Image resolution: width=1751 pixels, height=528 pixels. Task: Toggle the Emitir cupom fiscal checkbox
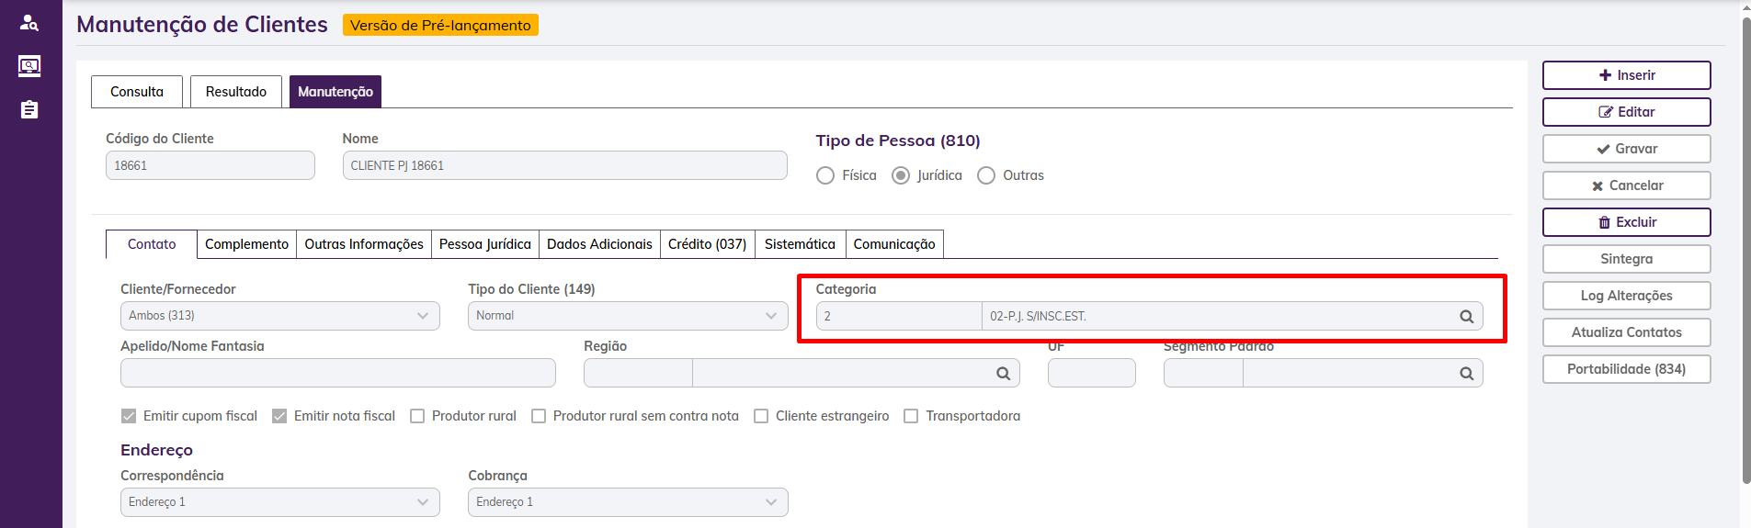(129, 416)
